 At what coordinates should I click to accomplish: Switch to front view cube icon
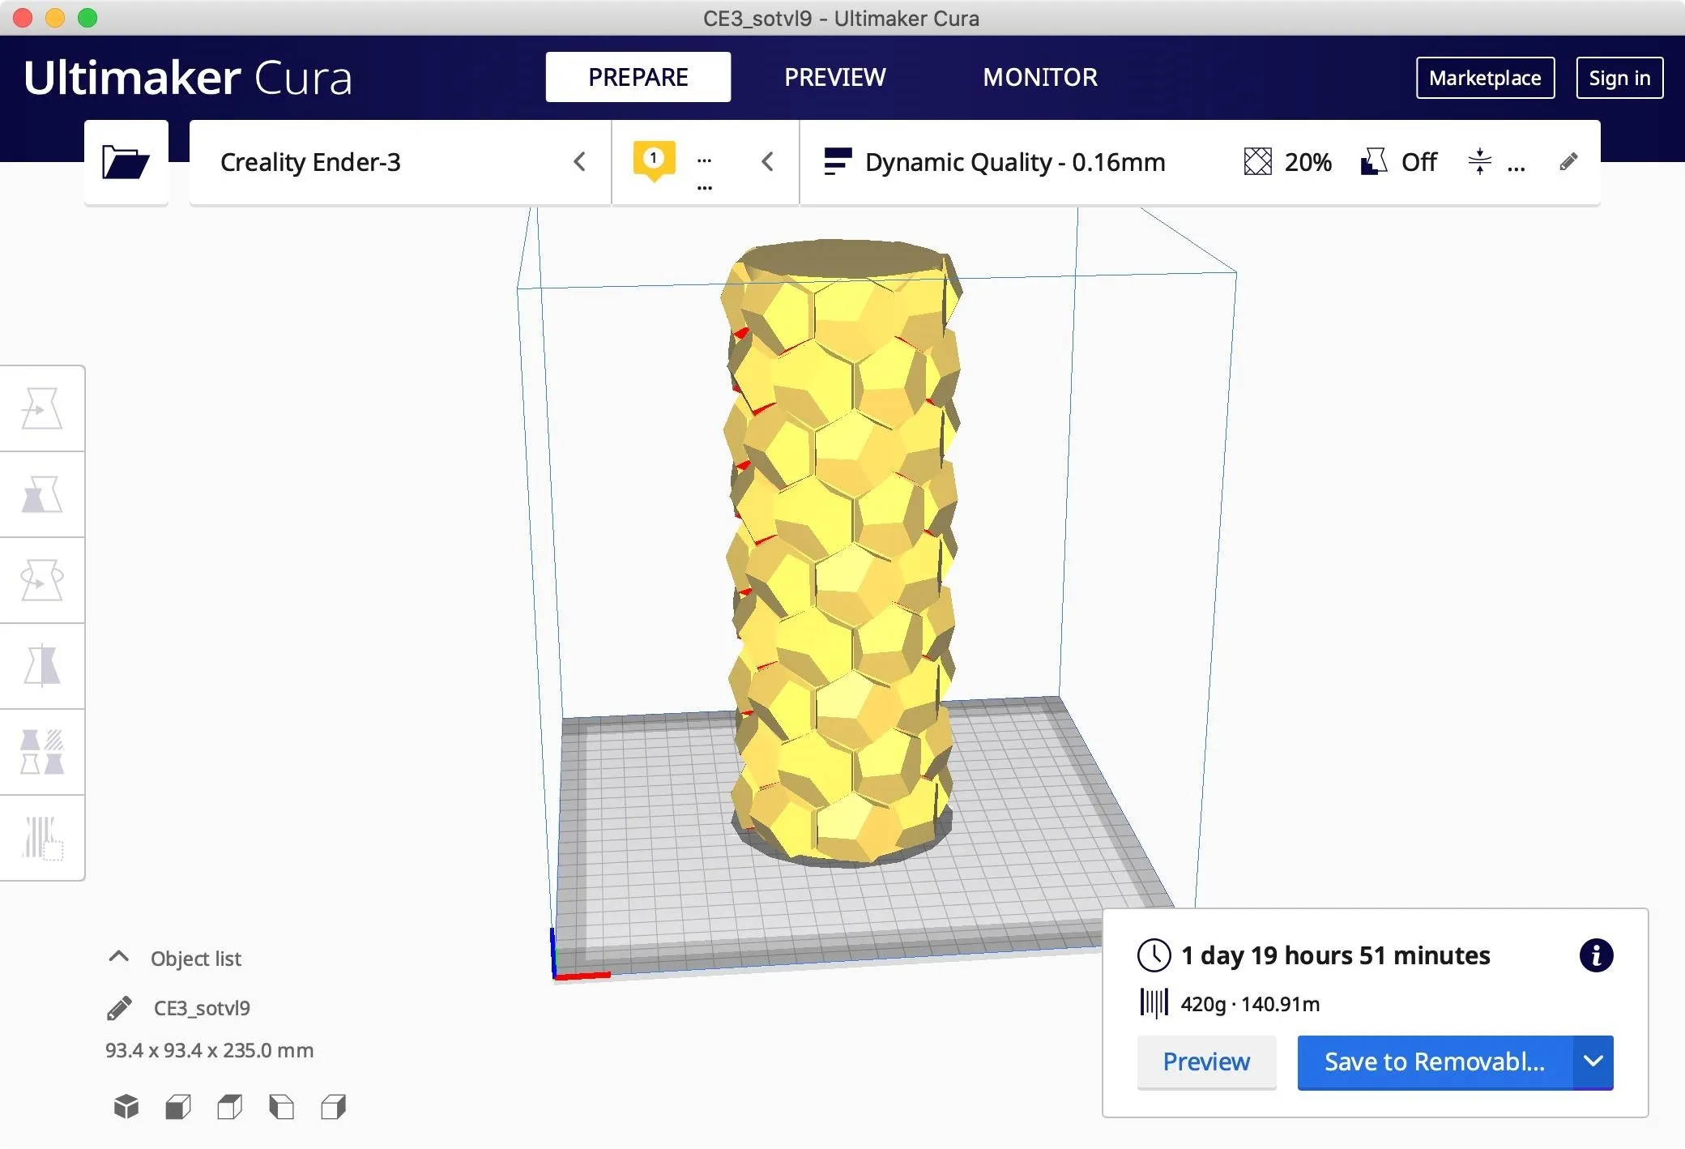coord(178,1107)
